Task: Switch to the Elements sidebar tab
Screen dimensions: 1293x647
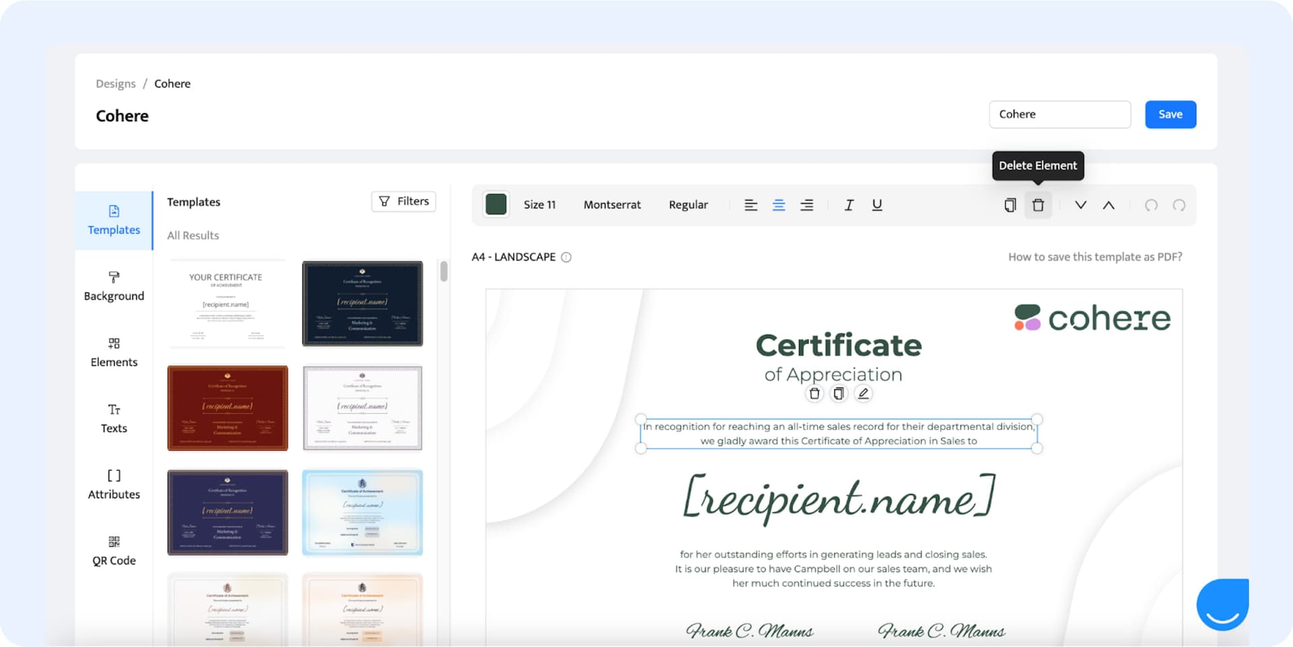Action: pyautogui.click(x=114, y=352)
